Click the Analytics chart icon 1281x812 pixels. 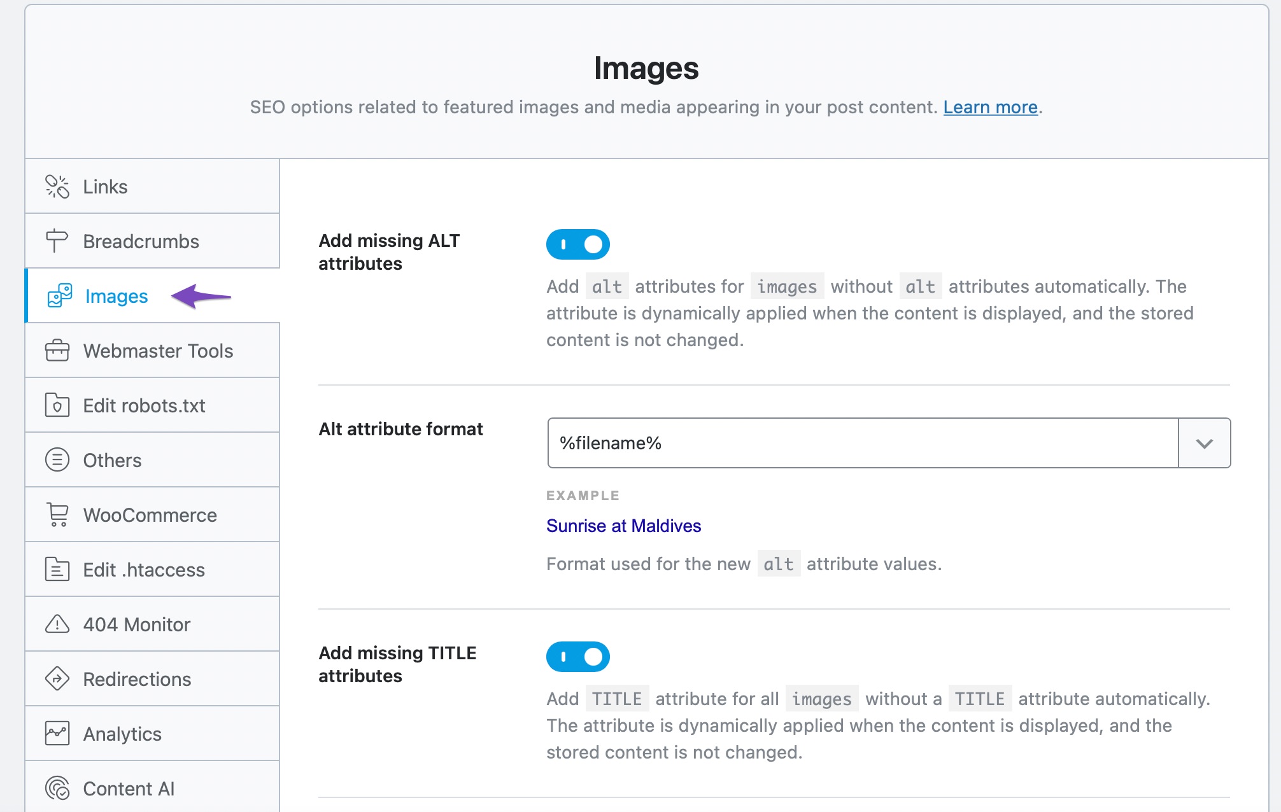pyautogui.click(x=57, y=734)
